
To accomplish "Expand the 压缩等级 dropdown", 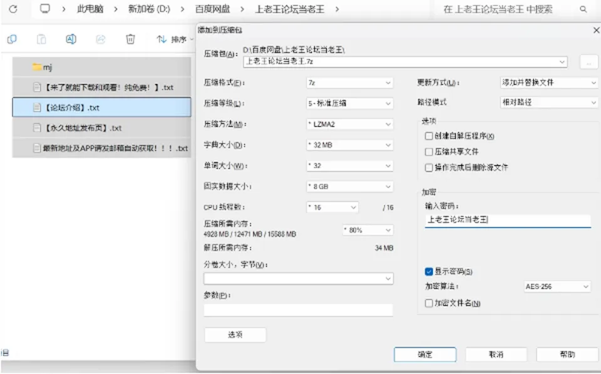I will tap(349, 103).
